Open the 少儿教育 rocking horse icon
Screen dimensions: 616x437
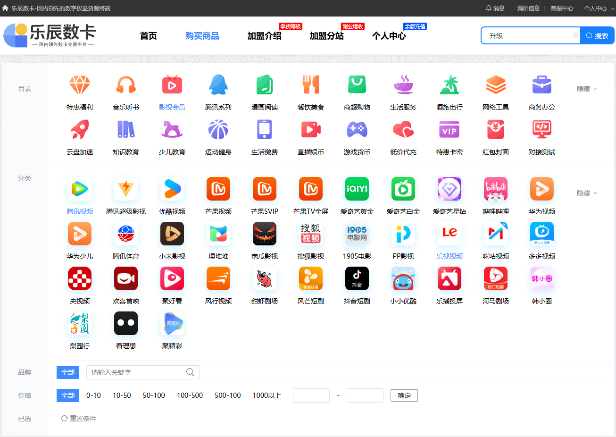coord(172,129)
